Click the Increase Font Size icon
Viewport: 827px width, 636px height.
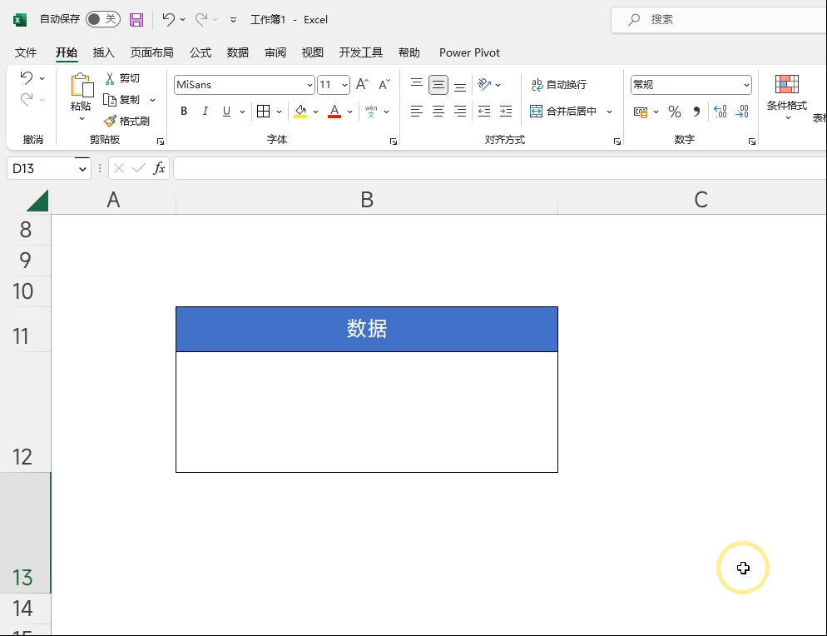363,84
